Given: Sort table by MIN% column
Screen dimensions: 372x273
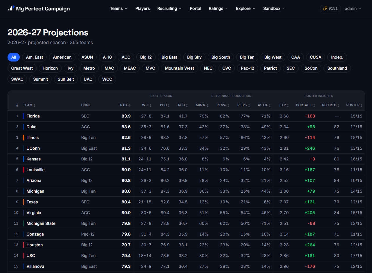Looking at the screenshot, I should [x=203, y=105].
